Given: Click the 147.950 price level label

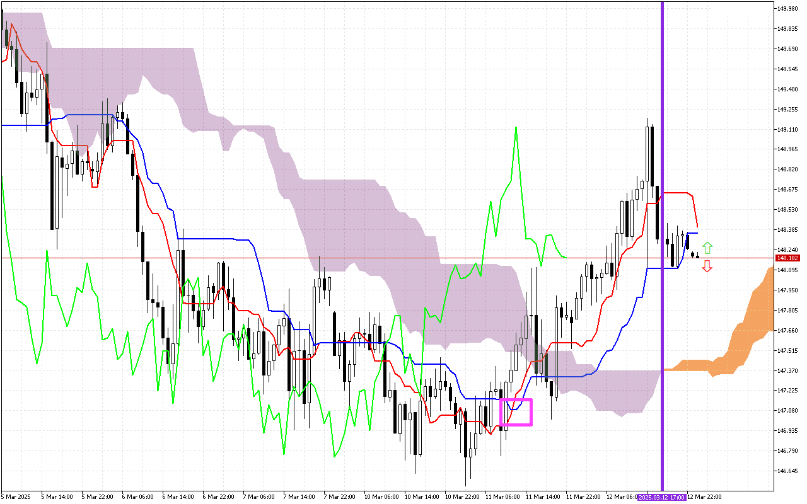Looking at the screenshot, I should pos(788,290).
